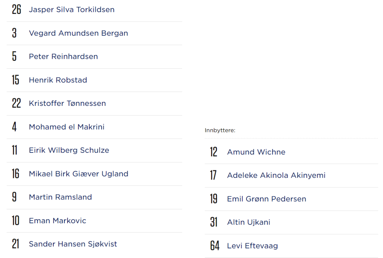Select Altin Ujkani from substitutes
This screenshot has height=258, width=383.
tap(248, 222)
